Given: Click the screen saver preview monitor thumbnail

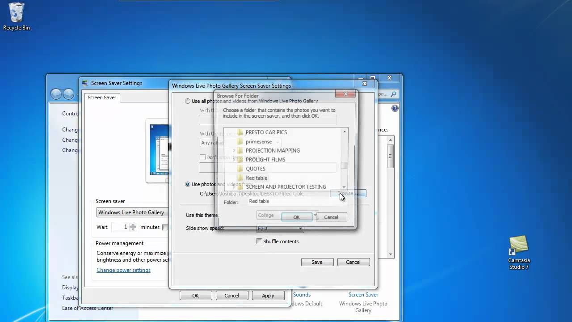Looking at the screenshot, I should [160, 150].
